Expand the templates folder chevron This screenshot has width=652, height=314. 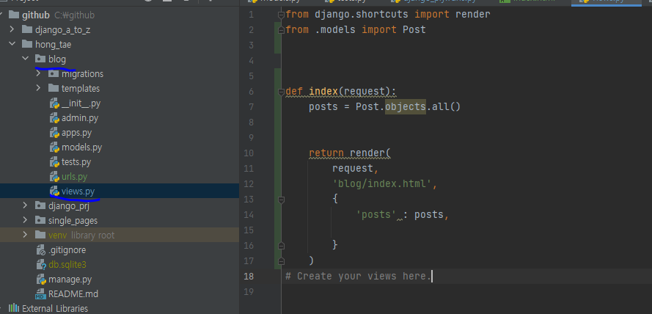tap(39, 88)
